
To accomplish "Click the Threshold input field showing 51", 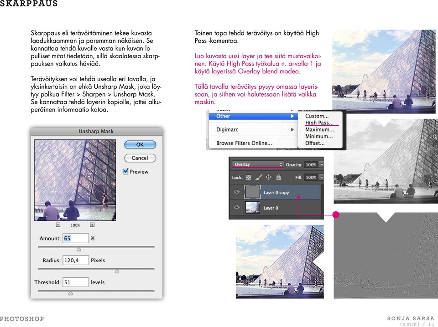I will click(75, 282).
